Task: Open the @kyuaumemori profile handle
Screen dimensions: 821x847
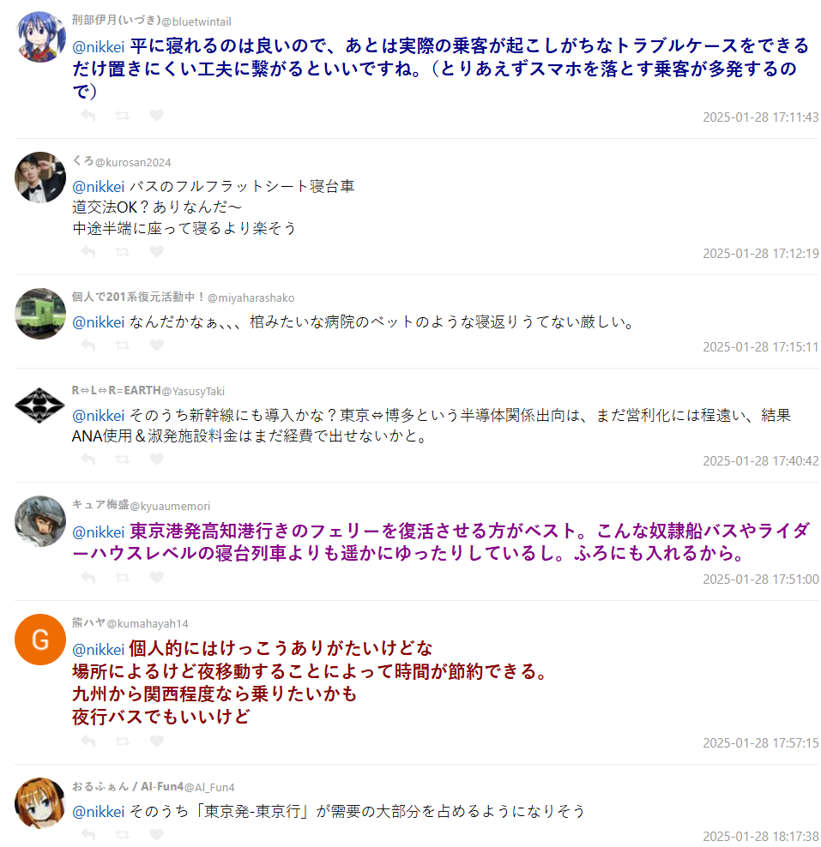Action: pyautogui.click(x=170, y=506)
